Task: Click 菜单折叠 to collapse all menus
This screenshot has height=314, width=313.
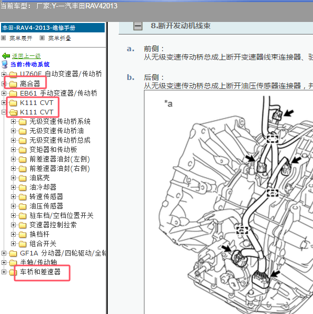Action: point(59,38)
